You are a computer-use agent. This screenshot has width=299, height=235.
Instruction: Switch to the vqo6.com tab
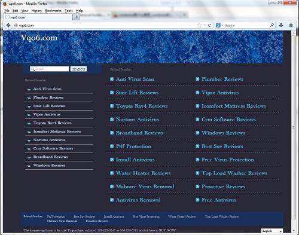point(38,17)
